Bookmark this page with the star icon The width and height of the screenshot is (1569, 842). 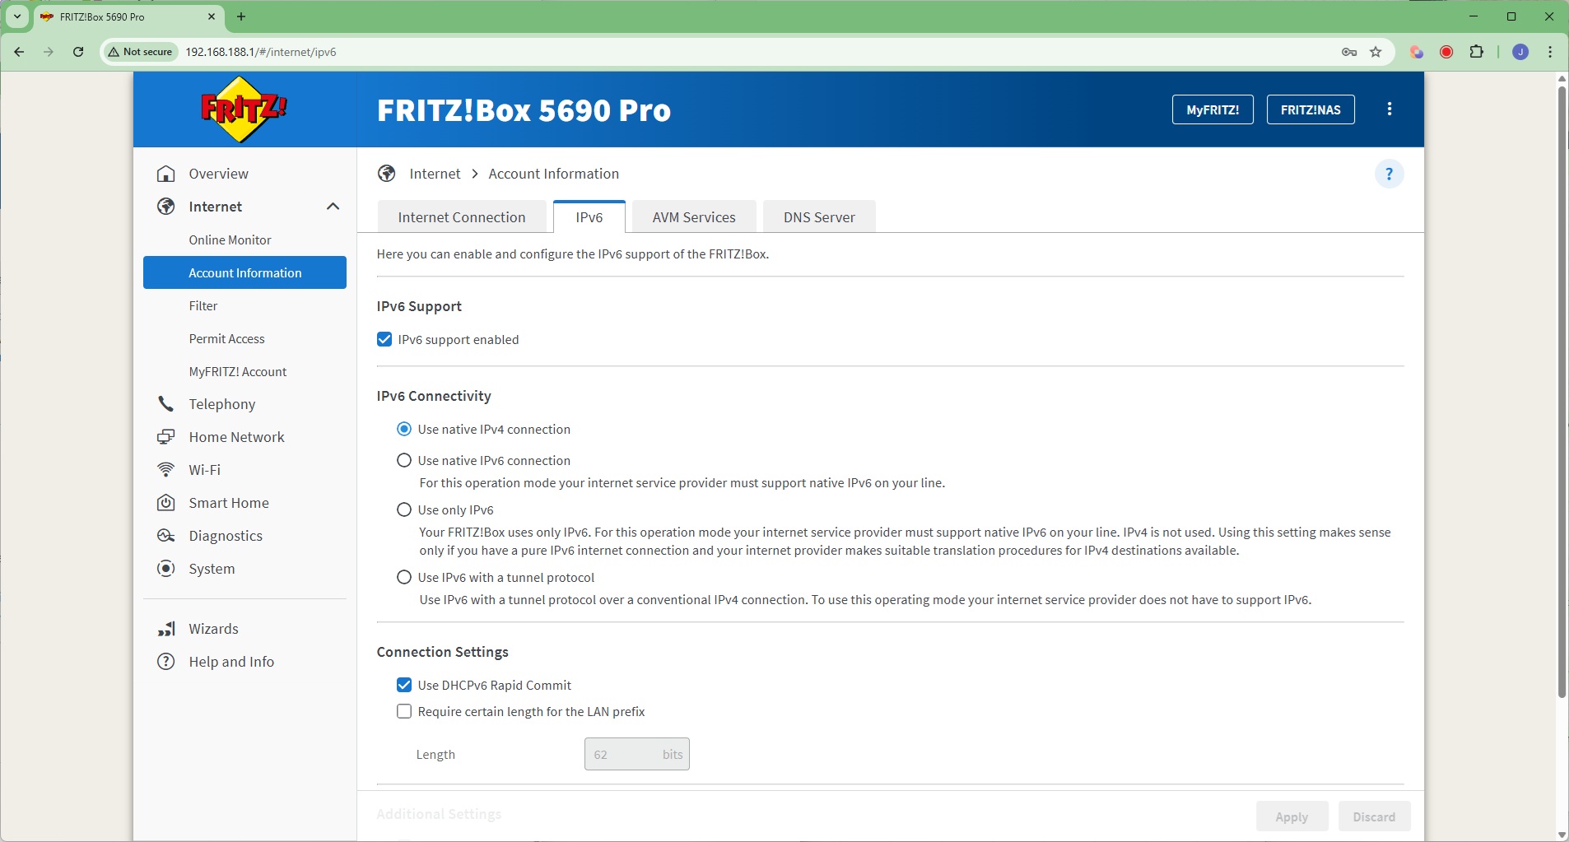click(1376, 52)
